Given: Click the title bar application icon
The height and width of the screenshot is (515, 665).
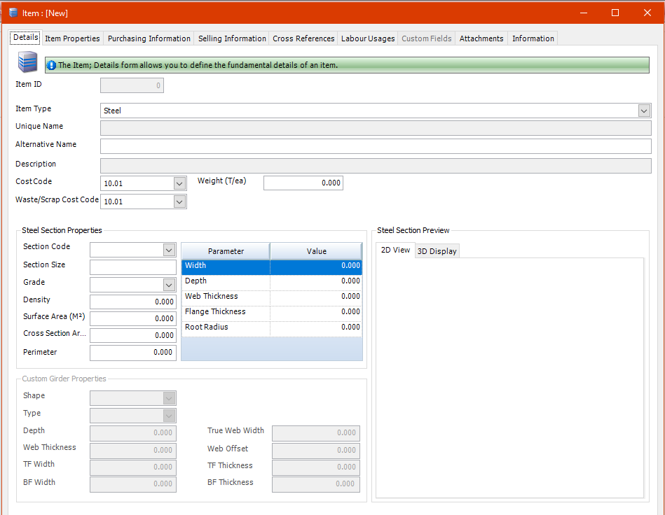Looking at the screenshot, I should click(x=13, y=13).
